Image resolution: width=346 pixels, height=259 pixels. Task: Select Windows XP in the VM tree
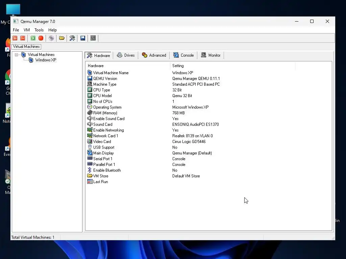(x=46, y=60)
